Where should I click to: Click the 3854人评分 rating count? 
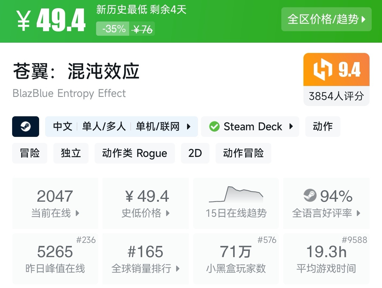tap(336, 96)
